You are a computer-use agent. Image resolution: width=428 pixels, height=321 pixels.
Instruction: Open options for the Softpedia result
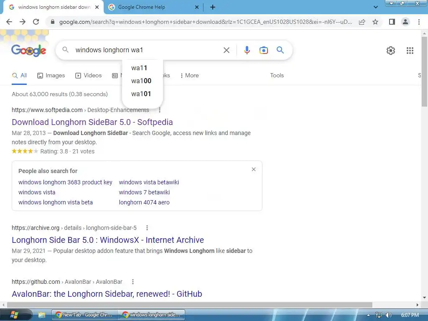pos(160,110)
